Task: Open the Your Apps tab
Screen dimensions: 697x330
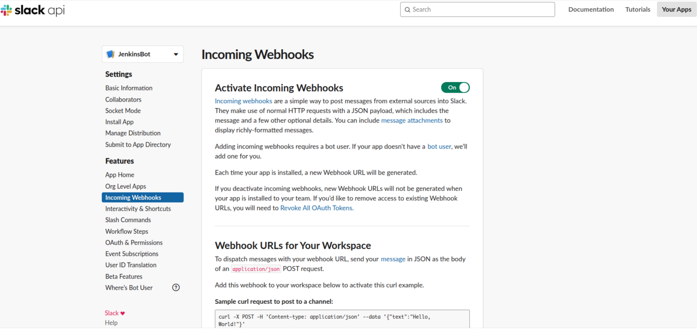Action: pyautogui.click(x=676, y=9)
